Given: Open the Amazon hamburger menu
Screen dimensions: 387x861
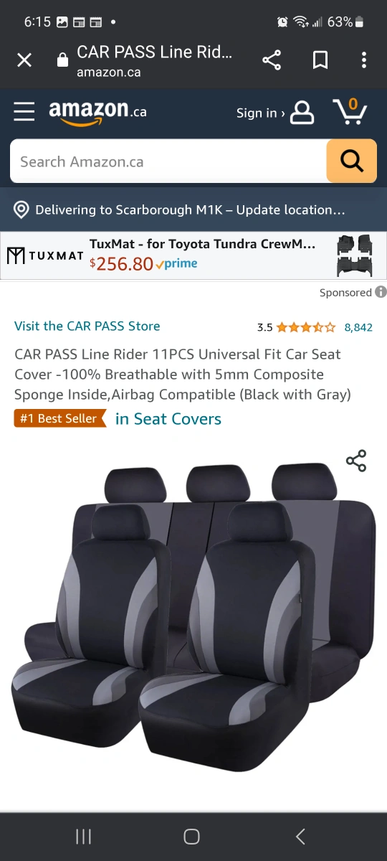Looking at the screenshot, I should click(24, 112).
